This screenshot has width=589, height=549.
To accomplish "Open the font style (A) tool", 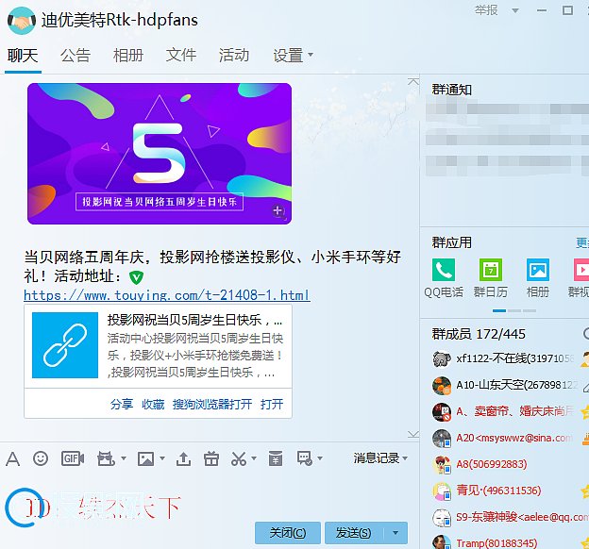I will [12, 458].
